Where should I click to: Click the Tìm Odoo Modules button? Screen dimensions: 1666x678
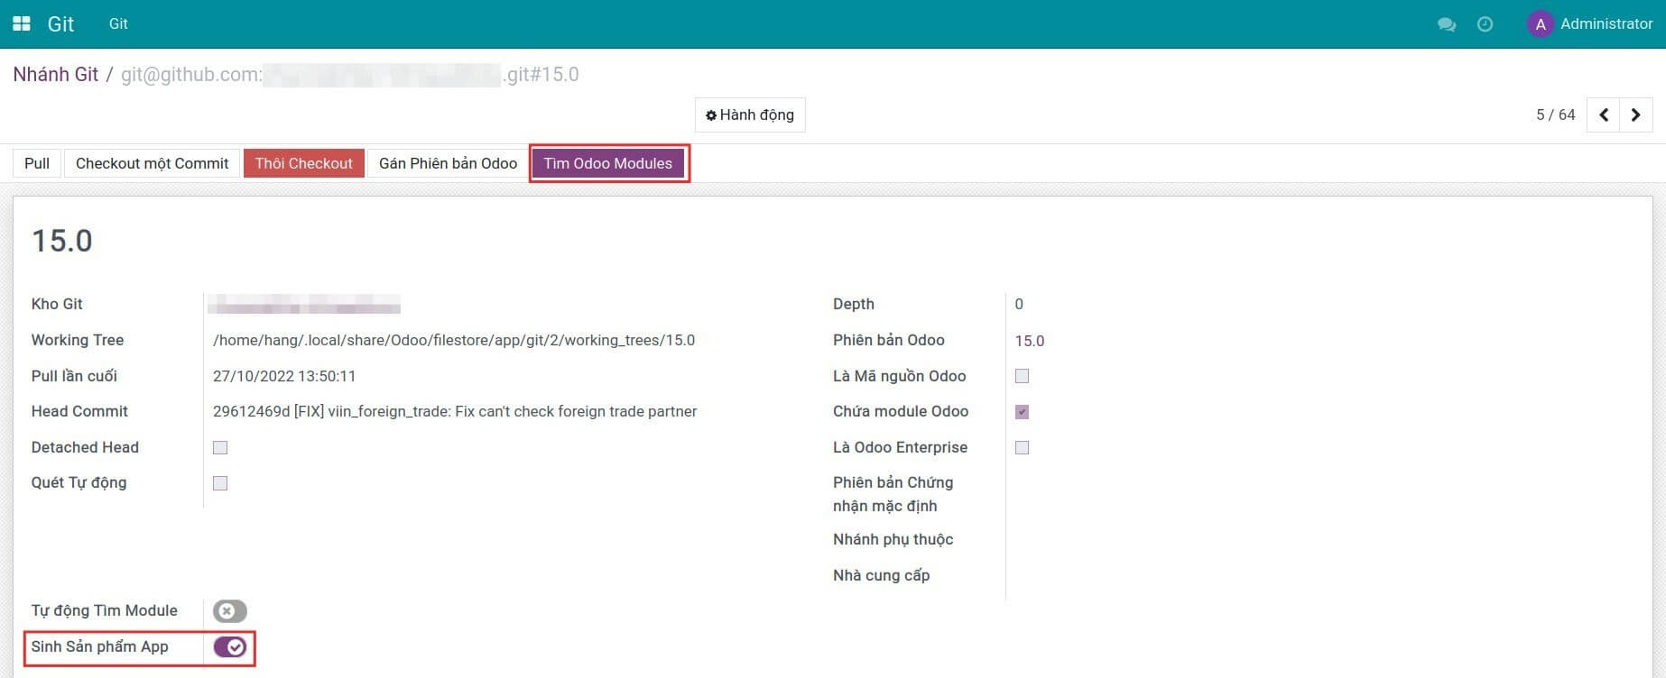608,163
